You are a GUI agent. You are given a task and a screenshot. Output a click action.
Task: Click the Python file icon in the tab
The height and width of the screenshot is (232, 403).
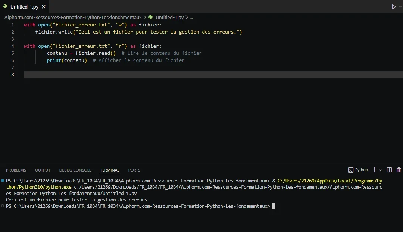tap(5, 6)
